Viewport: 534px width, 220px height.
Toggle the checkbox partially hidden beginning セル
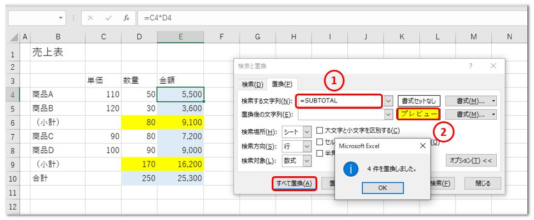pos(320,141)
